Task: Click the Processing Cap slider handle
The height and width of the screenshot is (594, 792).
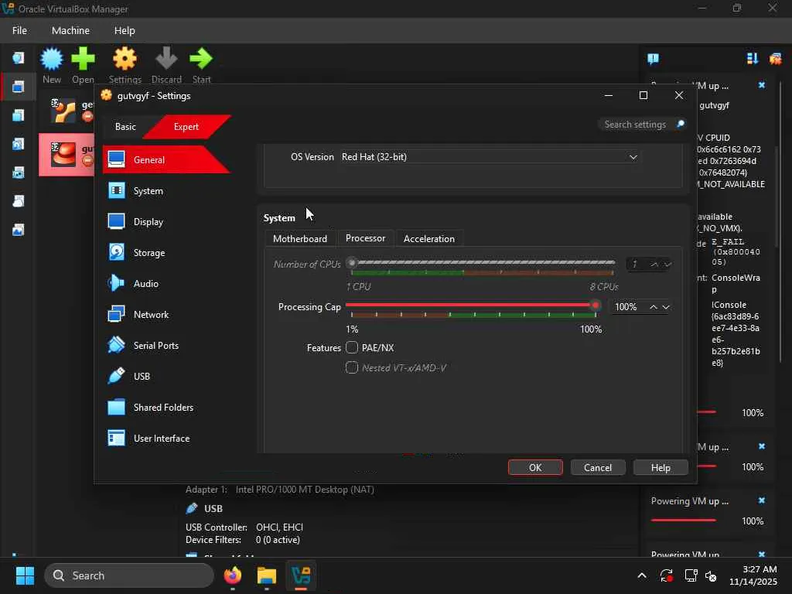Action: coord(596,305)
